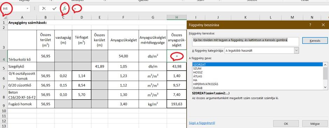
Task: Click the db/m unit cell
Action: point(153,66)
